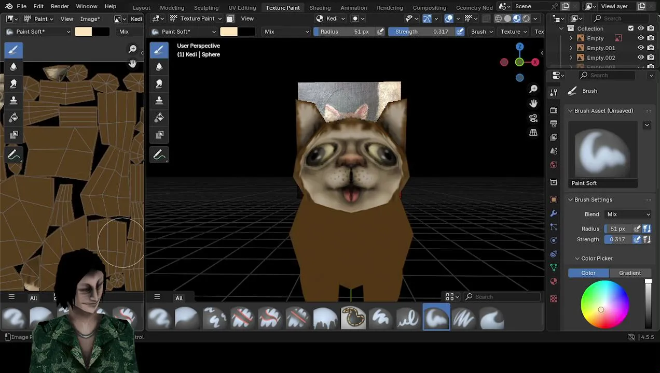
Task: Toggle strength pressure sensitivity in the header
Action: [x=460, y=32]
